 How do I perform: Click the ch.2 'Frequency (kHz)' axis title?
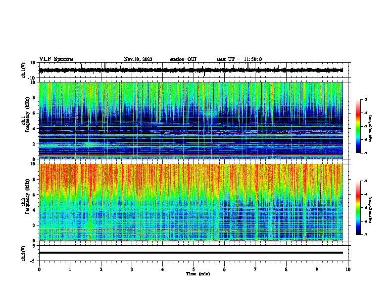coord(27,196)
